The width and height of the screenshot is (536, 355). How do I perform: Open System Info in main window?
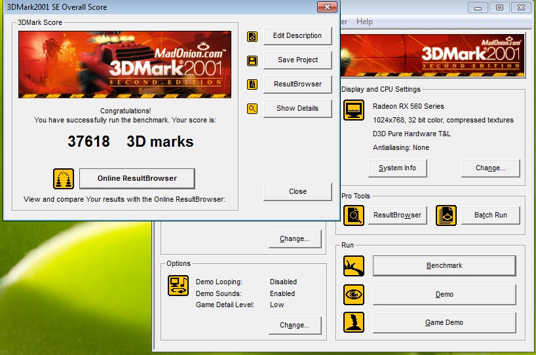tap(398, 168)
